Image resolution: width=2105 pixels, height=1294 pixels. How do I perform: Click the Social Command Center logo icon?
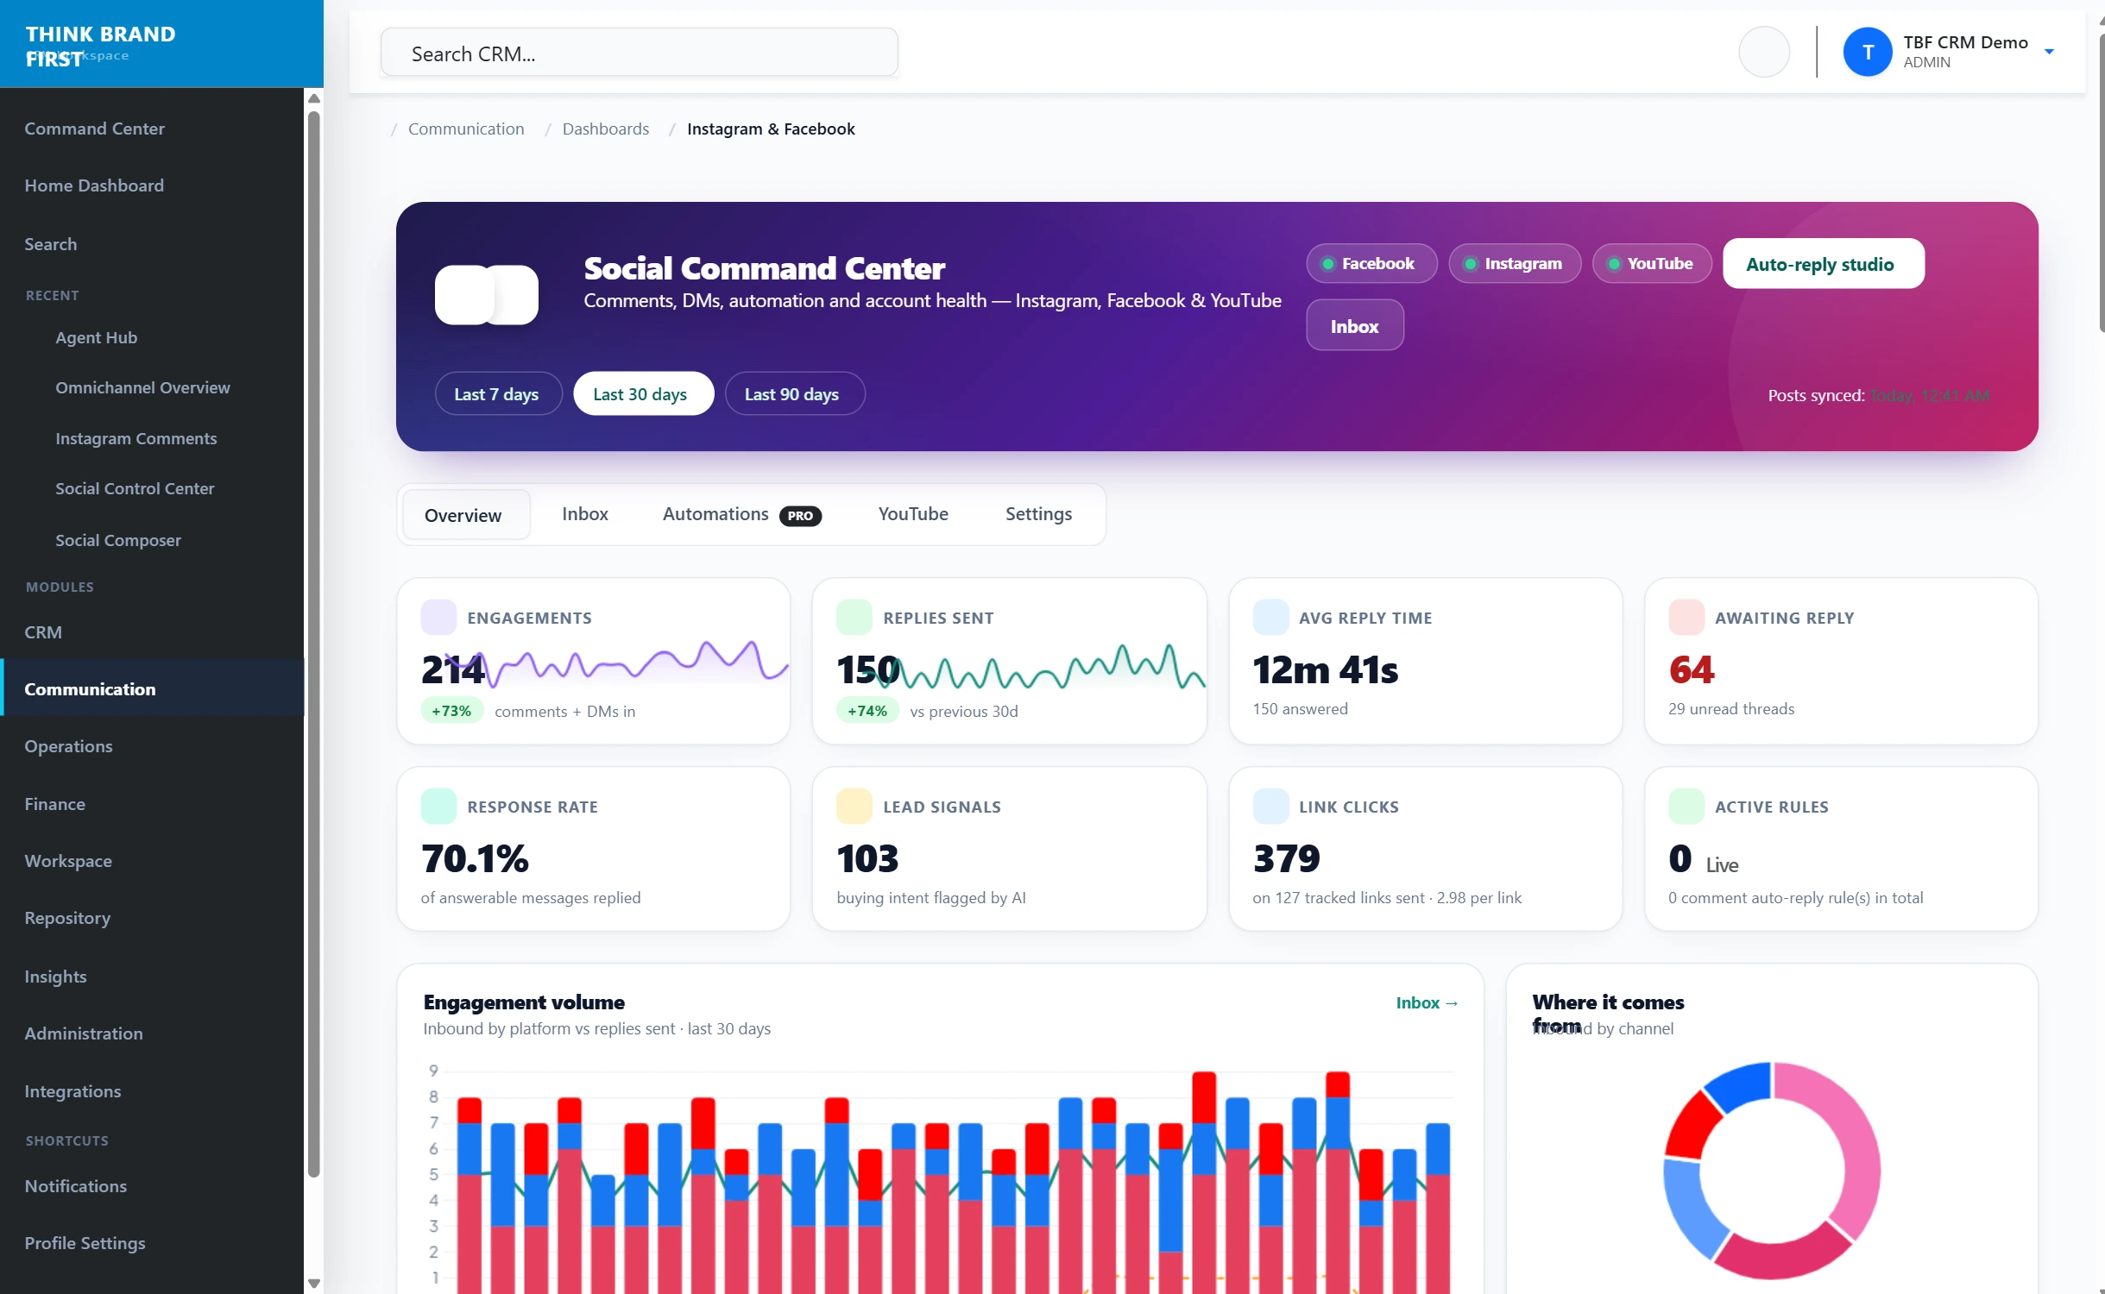point(487,295)
